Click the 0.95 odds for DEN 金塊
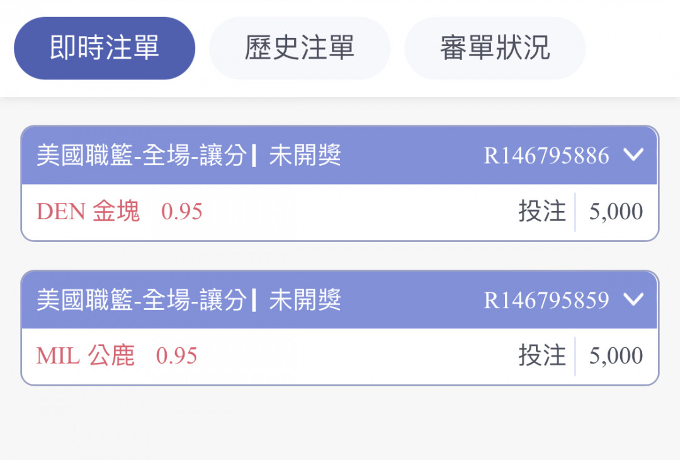680x460 pixels. [x=182, y=212]
